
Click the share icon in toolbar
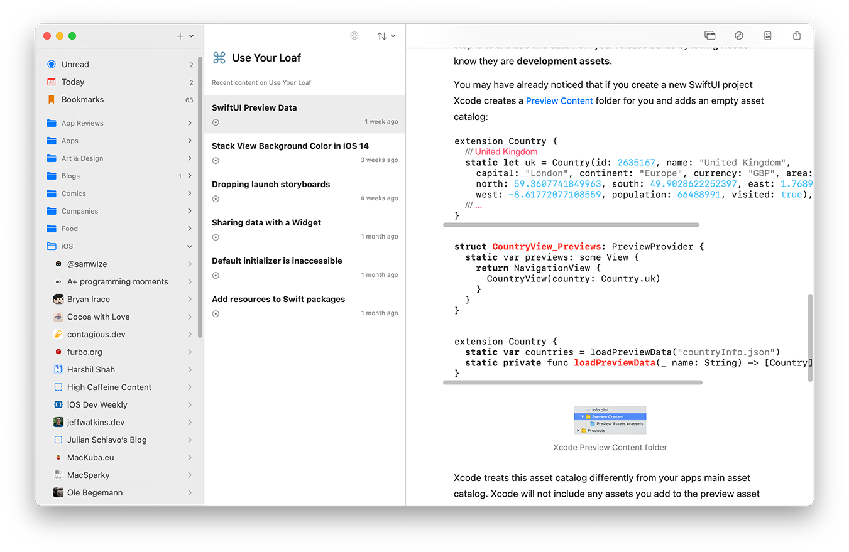[x=797, y=36]
